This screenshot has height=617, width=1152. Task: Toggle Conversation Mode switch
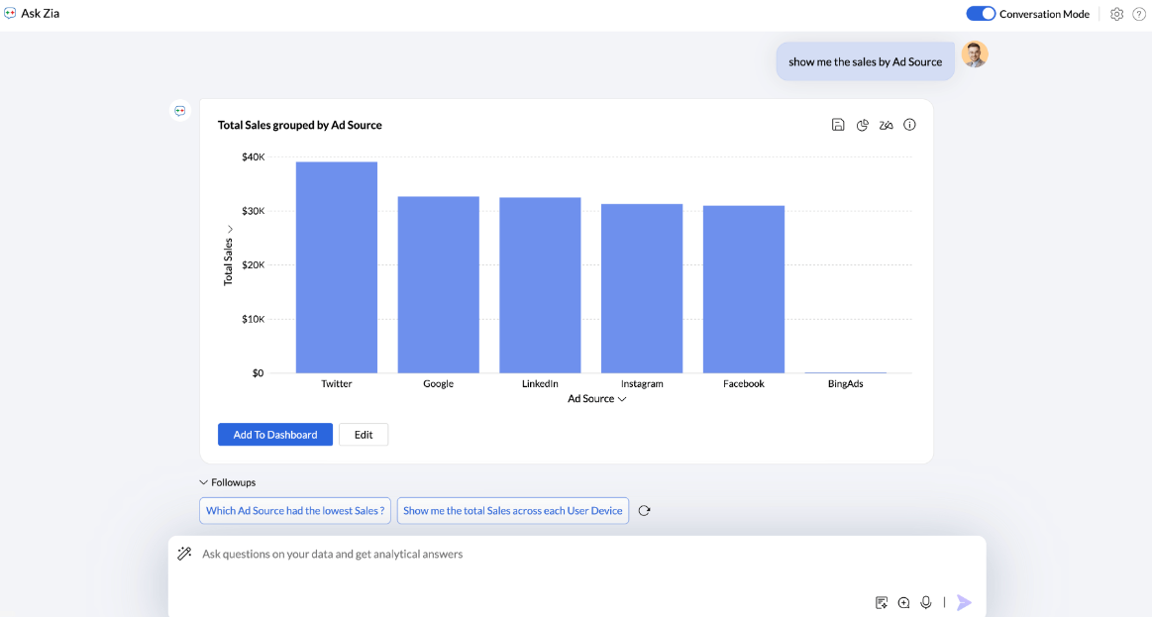[981, 14]
